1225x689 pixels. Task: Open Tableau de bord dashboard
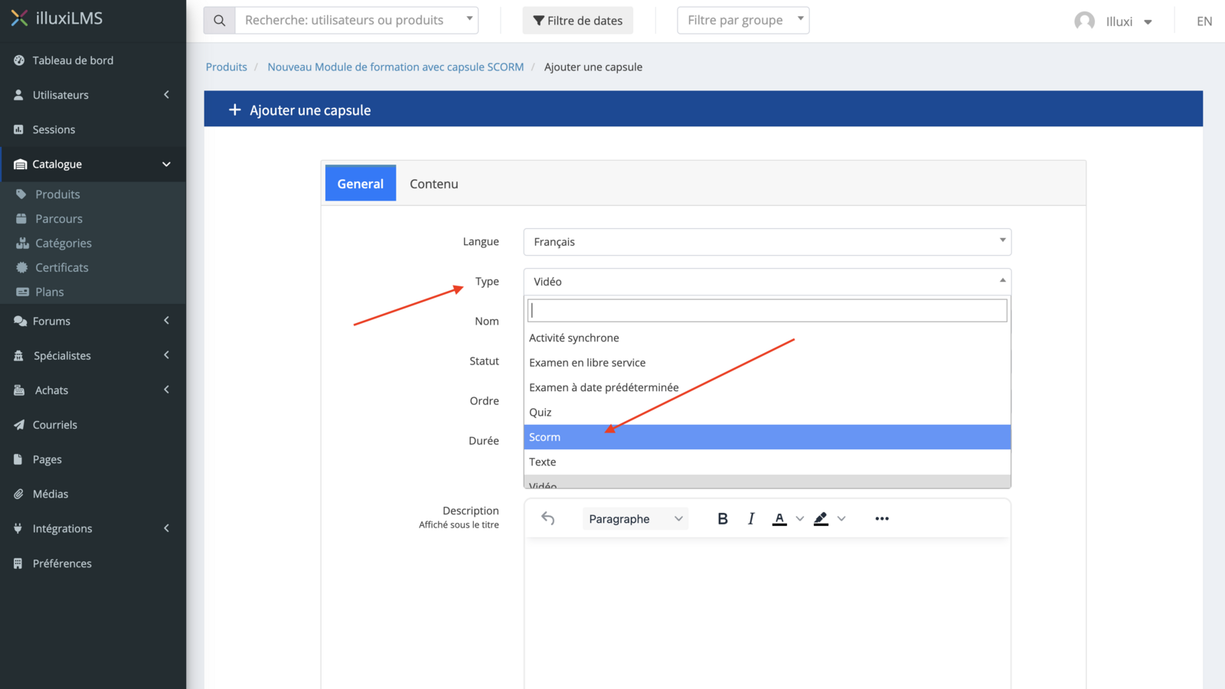[73, 60]
